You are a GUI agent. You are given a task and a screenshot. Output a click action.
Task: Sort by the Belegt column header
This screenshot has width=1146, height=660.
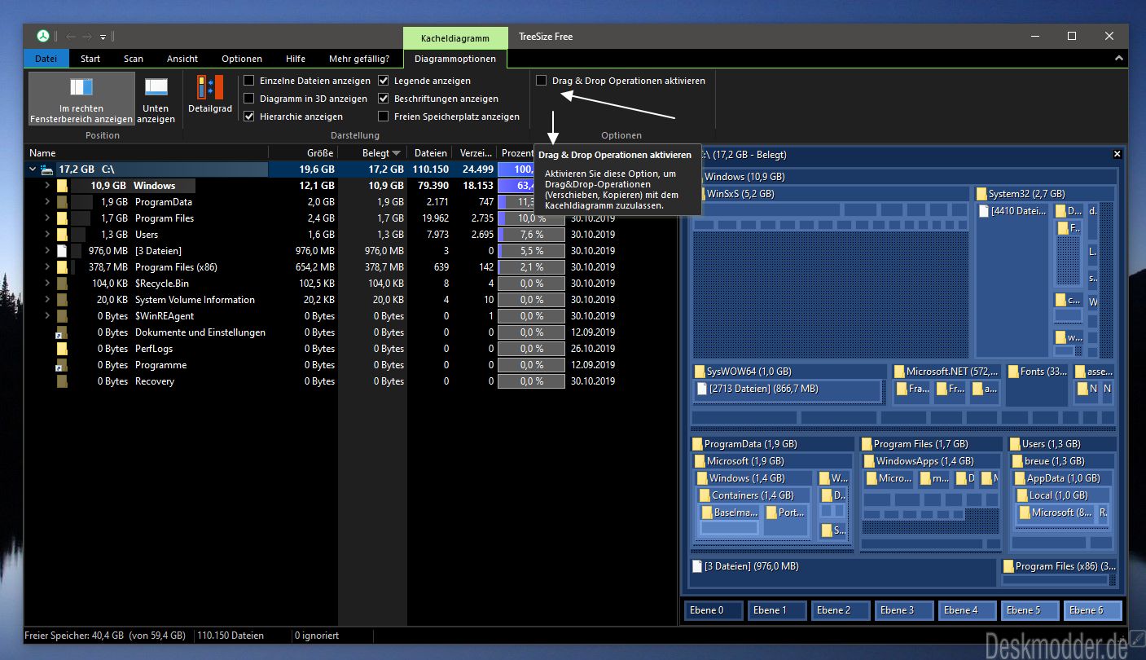373,152
